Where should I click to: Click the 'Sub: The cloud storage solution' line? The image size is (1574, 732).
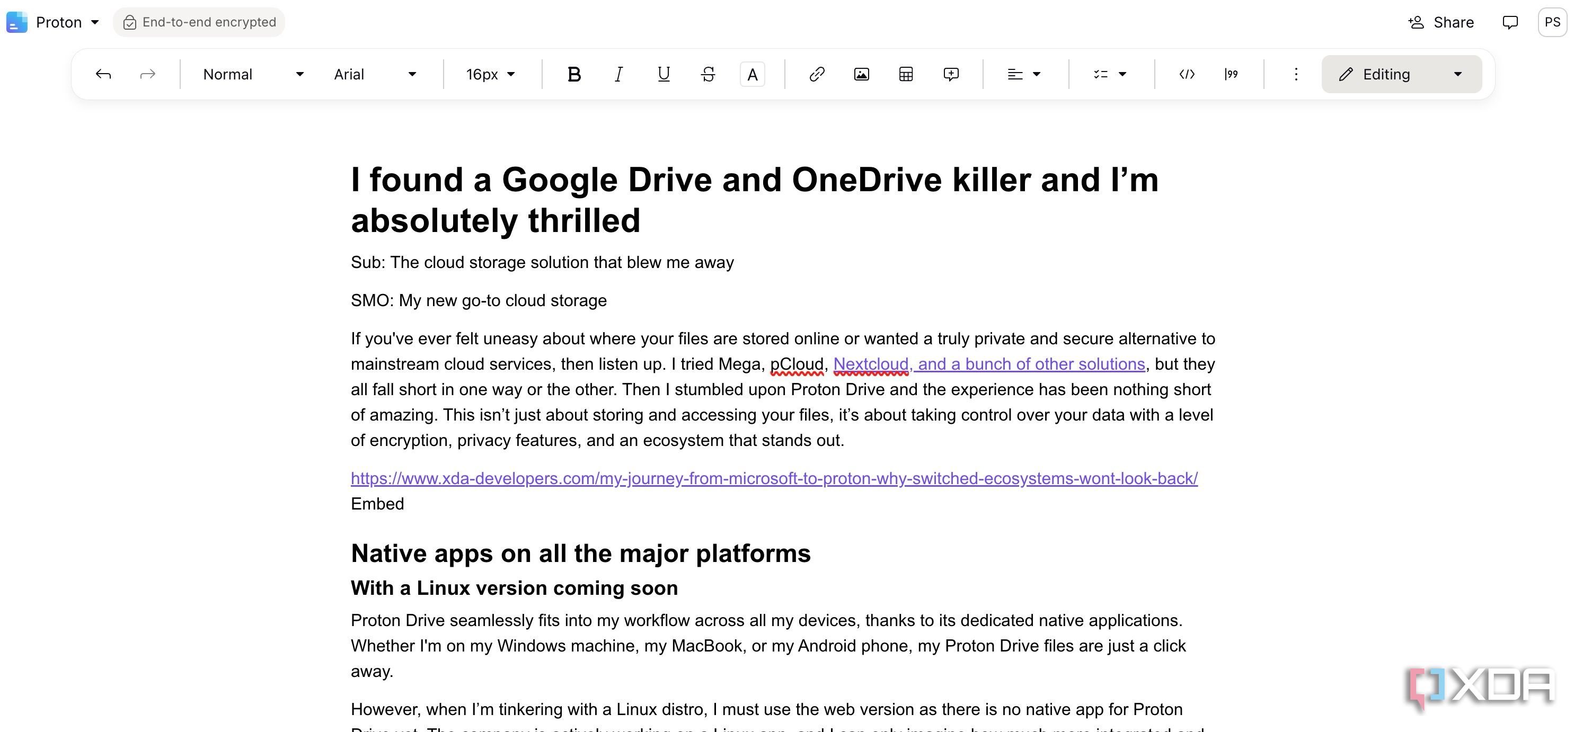coord(542,263)
